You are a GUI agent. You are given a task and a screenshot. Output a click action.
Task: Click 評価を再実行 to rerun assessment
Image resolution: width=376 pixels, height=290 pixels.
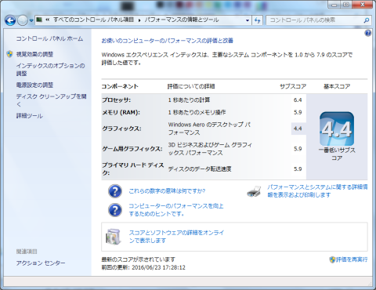click(352, 259)
